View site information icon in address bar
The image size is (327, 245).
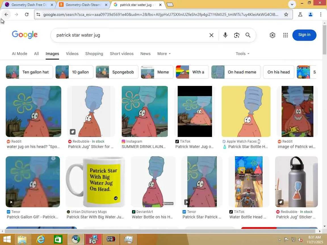tap(38, 14)
